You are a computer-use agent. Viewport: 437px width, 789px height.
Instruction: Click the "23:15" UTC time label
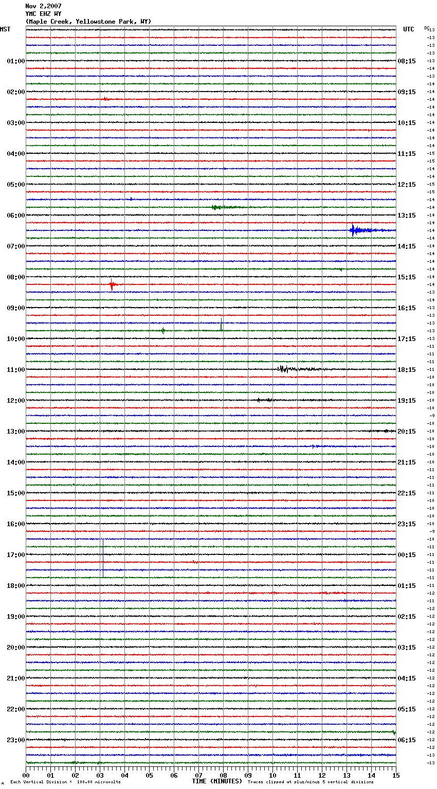[x=407, y=524]
